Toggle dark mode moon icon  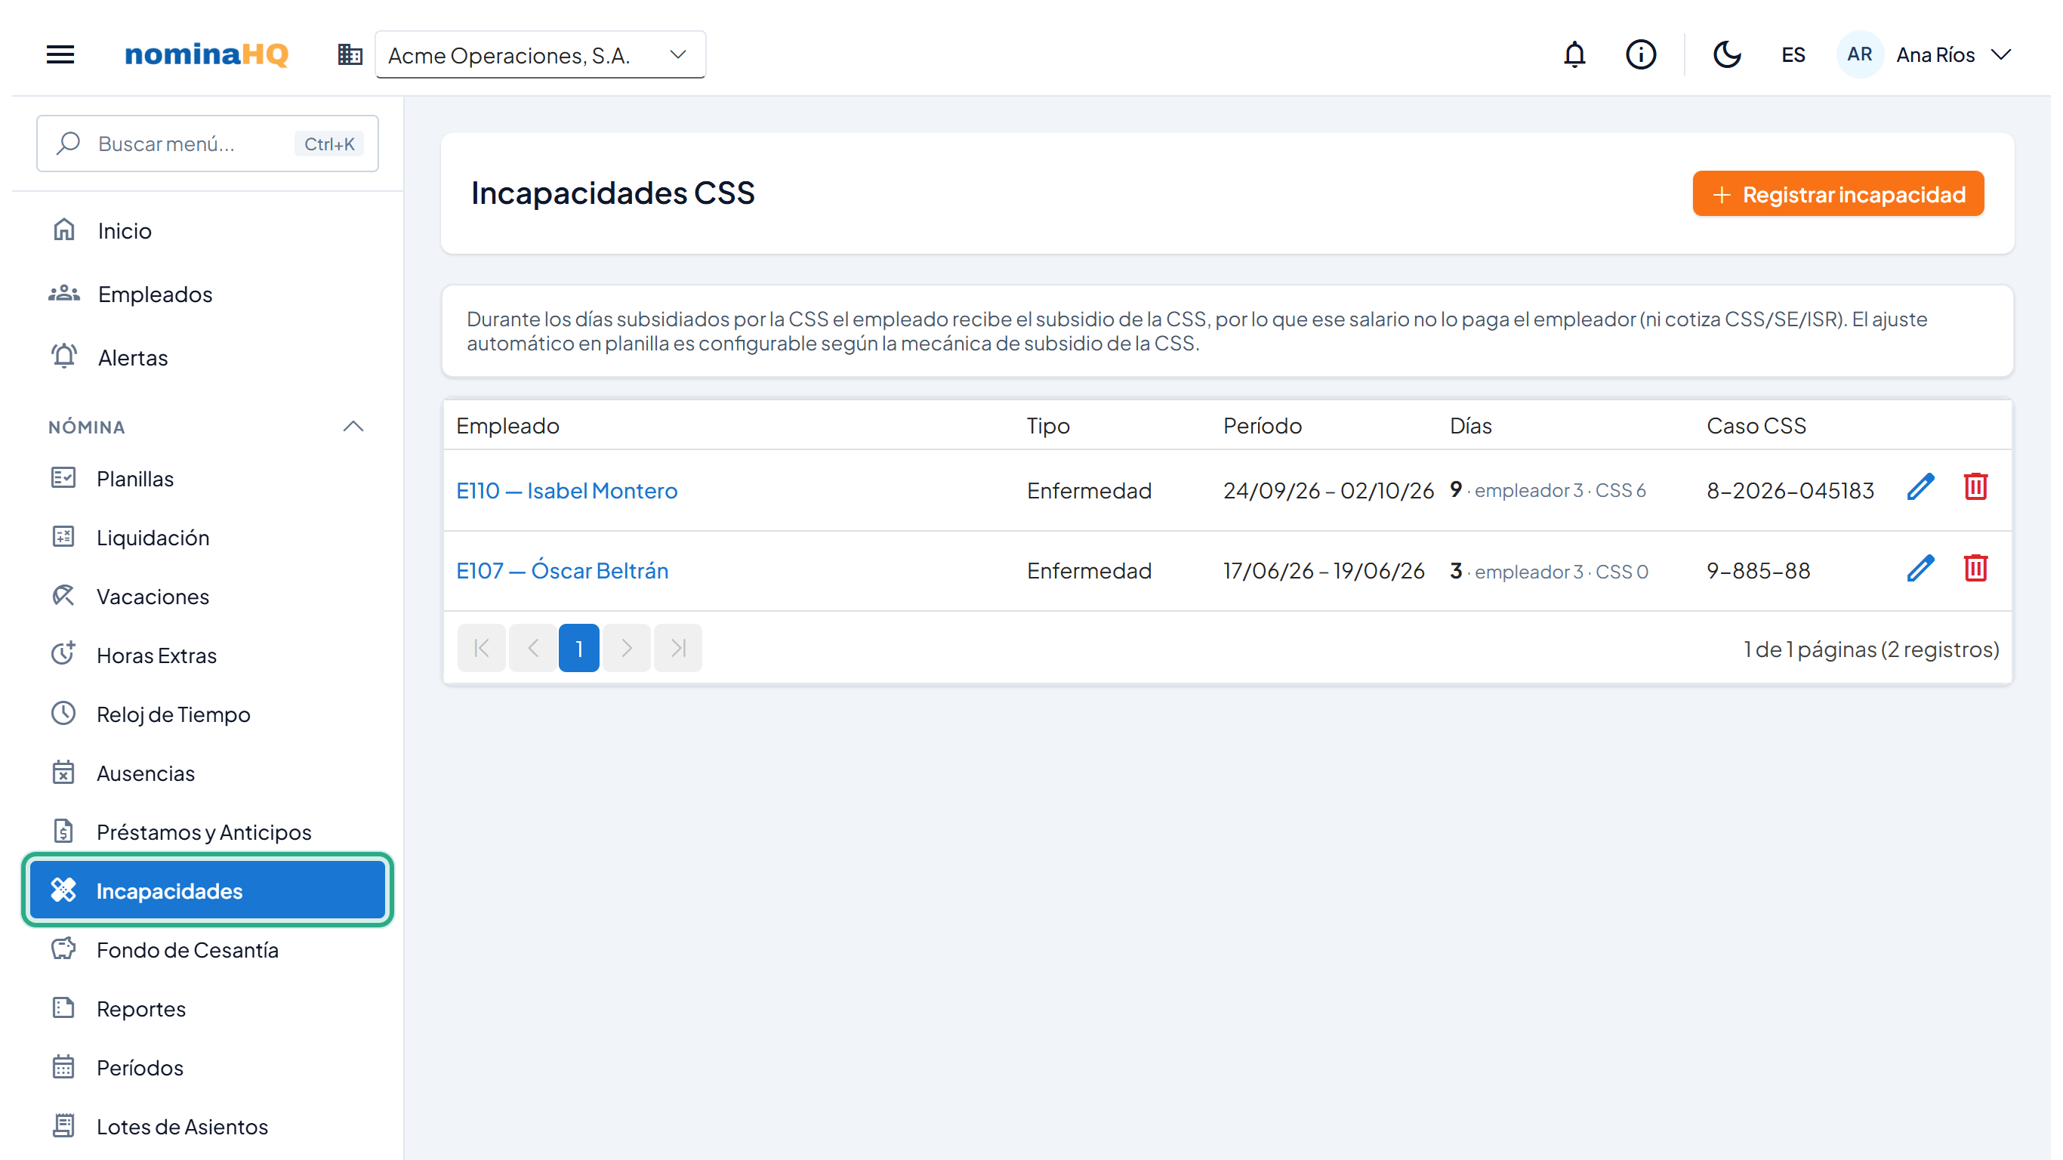tap(1727, 54)
